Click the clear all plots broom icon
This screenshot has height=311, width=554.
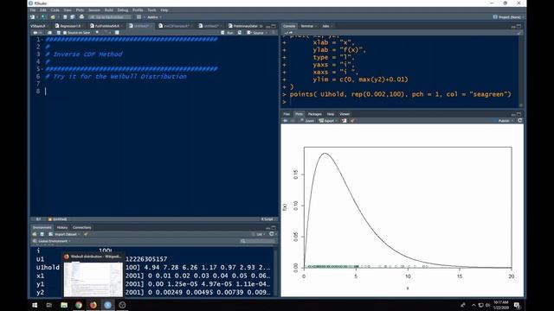(x=352, y=121)
